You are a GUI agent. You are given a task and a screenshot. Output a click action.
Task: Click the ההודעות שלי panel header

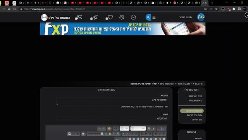tap(191, 90)
